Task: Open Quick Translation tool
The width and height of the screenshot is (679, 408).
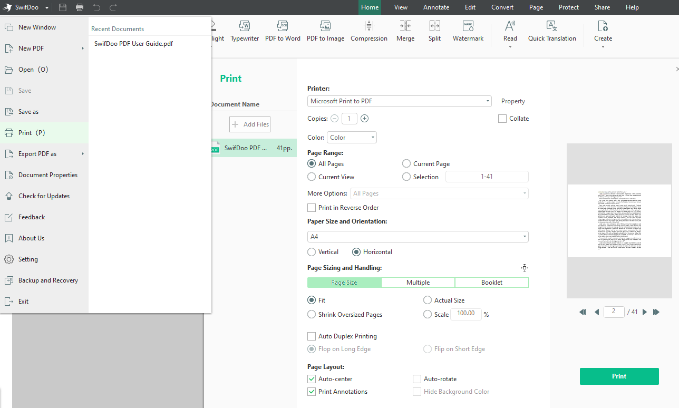Action: pos(552,32)
